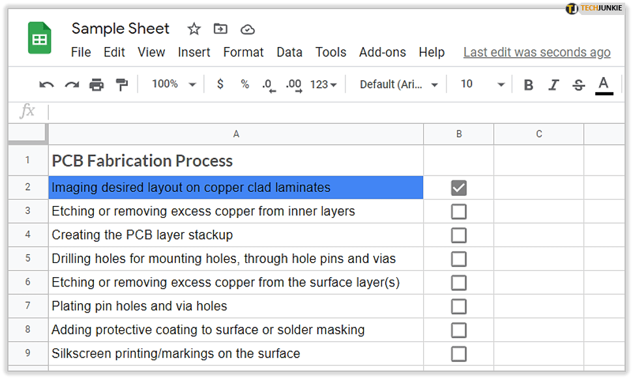The width and height of the screenshot is (633, 379).
Task: Apply Italic formatting
Action: click(553, 85)
